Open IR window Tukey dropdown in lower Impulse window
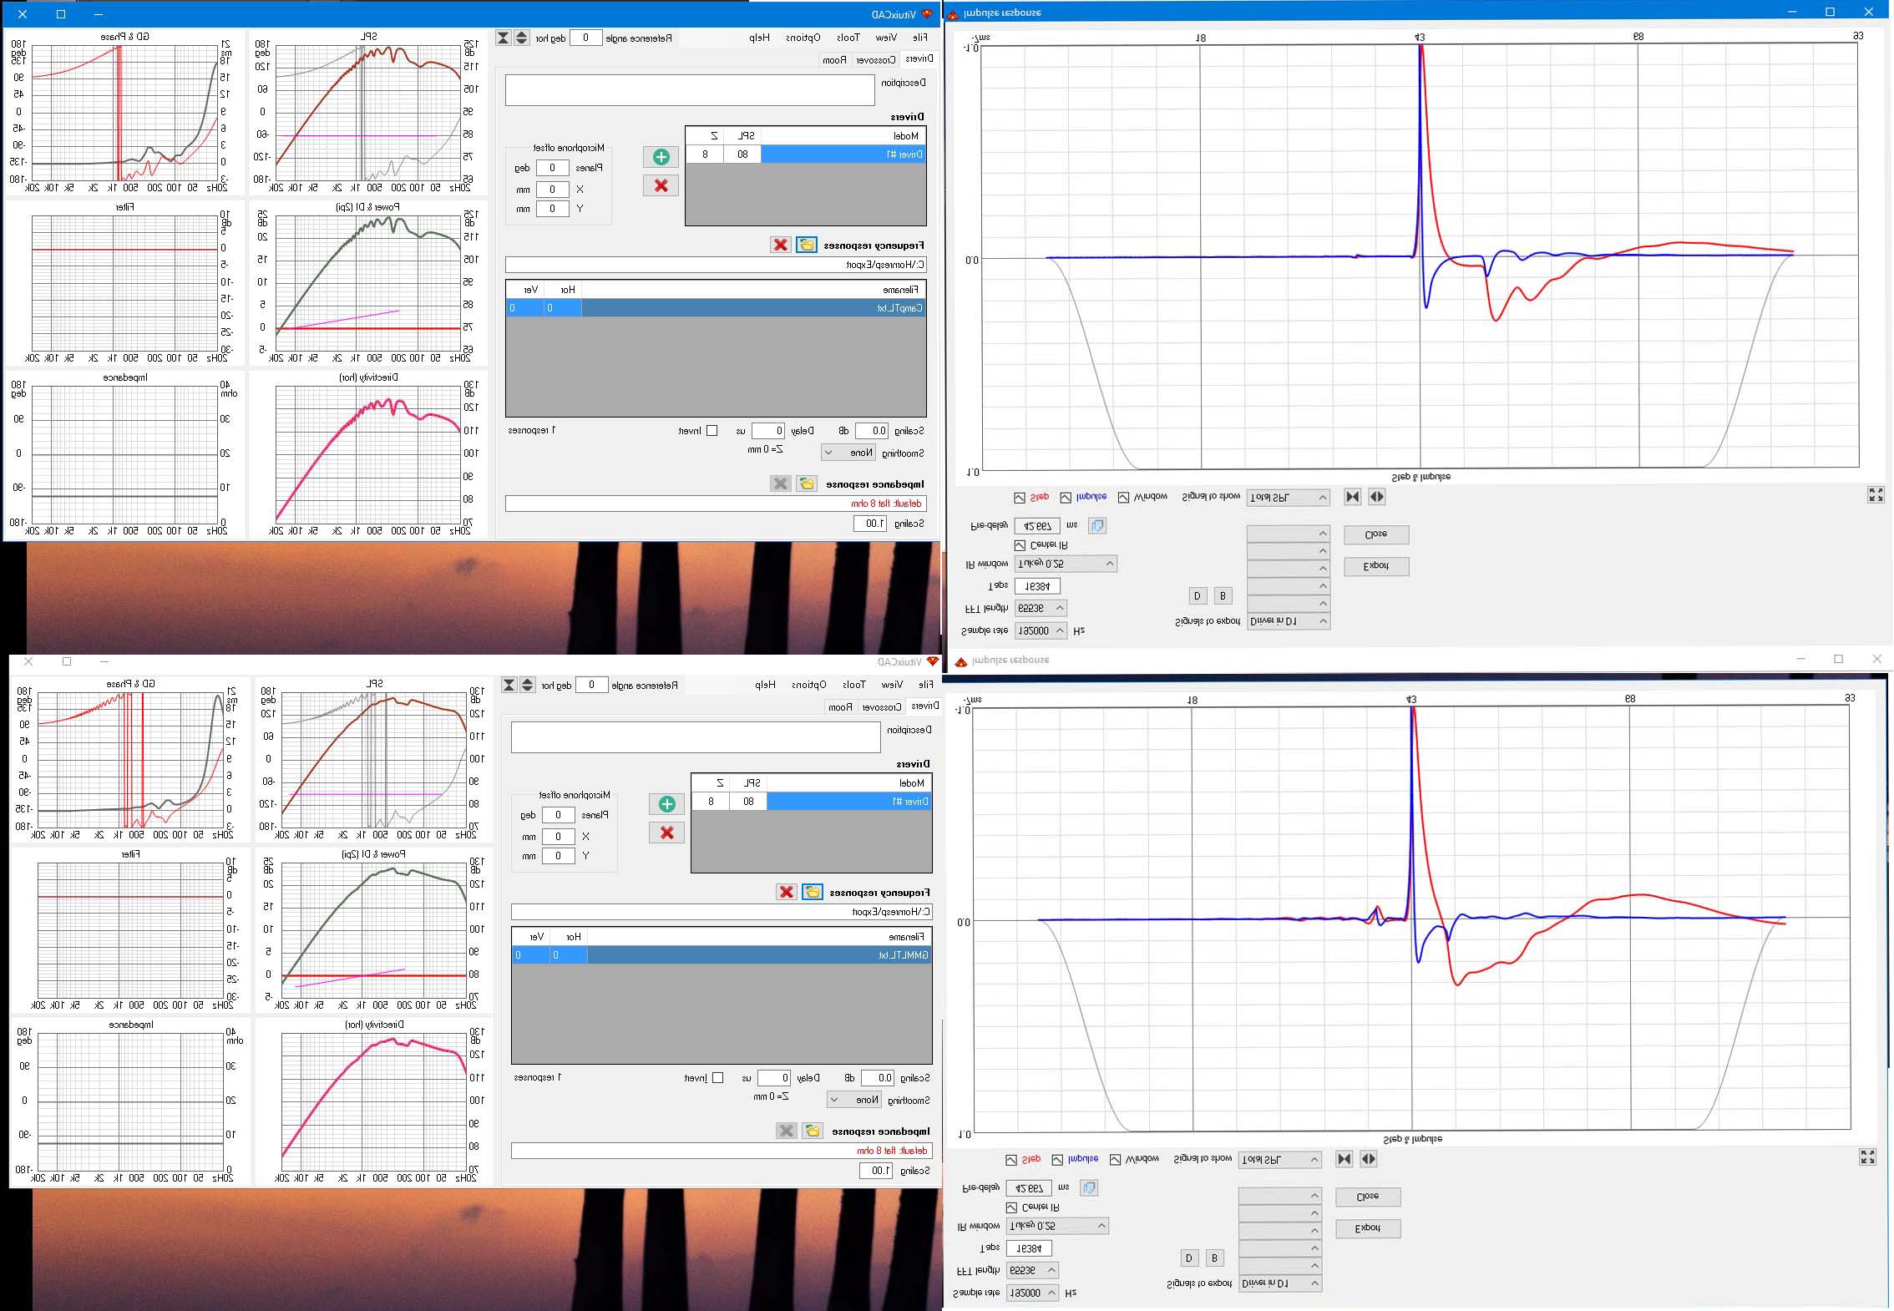Image resolution: width=1894 pixels, height=1311 pixels. 1057,1226
